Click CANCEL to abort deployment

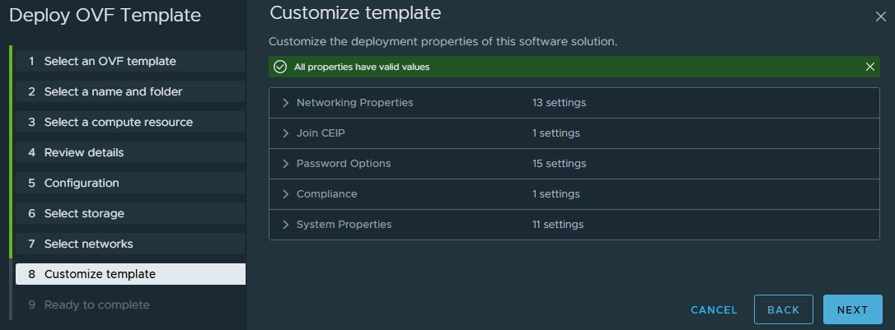[x=714, y=310]
